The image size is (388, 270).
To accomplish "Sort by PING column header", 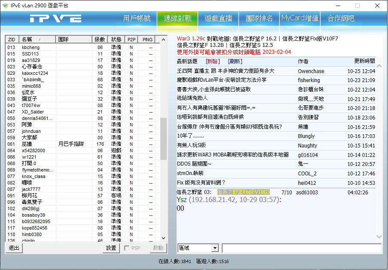I will click(147, 40).
